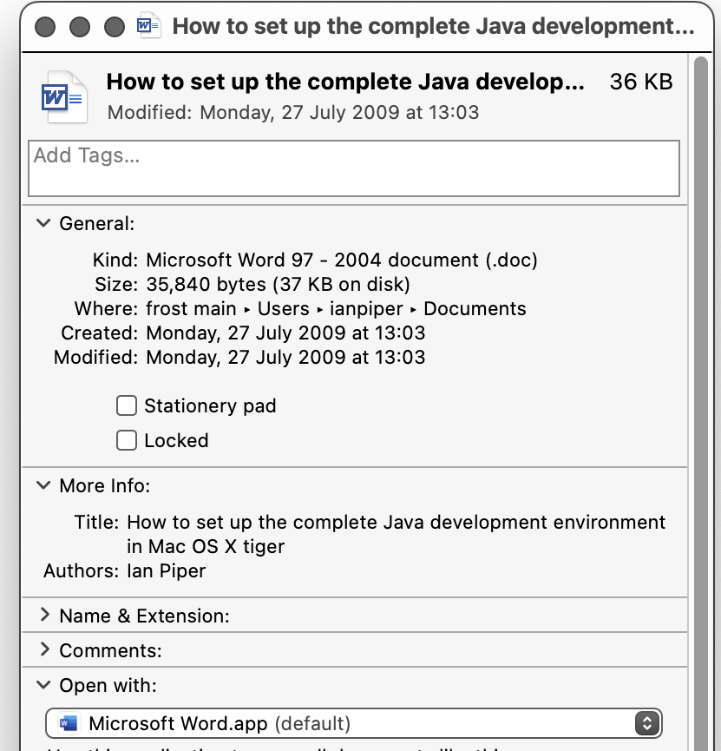Click the Created date in General
Screen dimensions: 721x751
[x=285, y=333]
